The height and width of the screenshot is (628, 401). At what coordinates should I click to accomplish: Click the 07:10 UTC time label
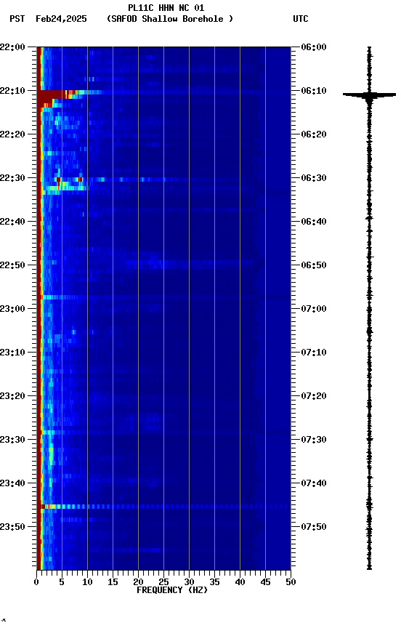point(314,353)
